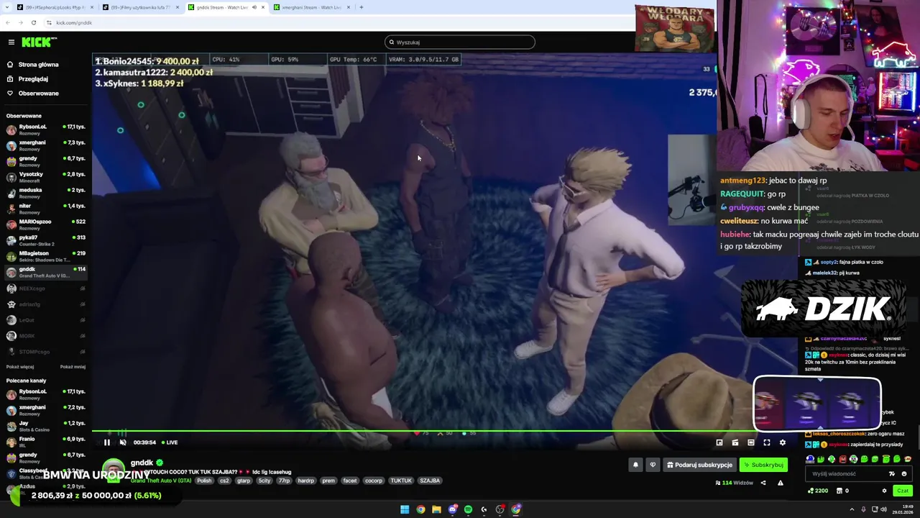Click the TUKTUK tag

coord(401,481)
